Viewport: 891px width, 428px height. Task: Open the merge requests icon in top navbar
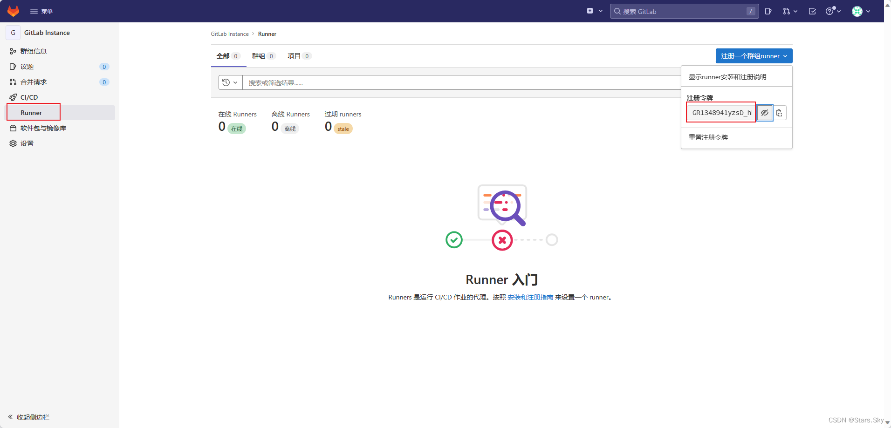coord(788,11)
